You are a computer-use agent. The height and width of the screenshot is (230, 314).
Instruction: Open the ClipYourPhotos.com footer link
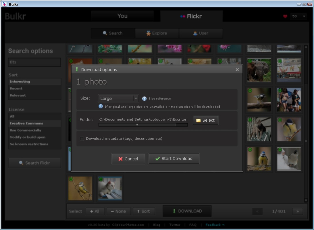click(x=128, y=225)
